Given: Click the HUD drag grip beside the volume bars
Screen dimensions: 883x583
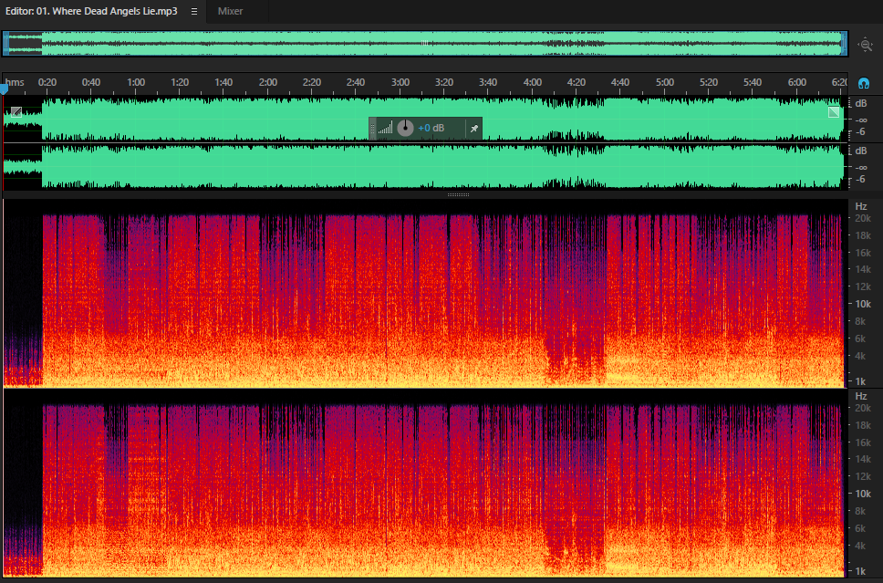Looking at the screenshot, I should [x=372, y=129].
